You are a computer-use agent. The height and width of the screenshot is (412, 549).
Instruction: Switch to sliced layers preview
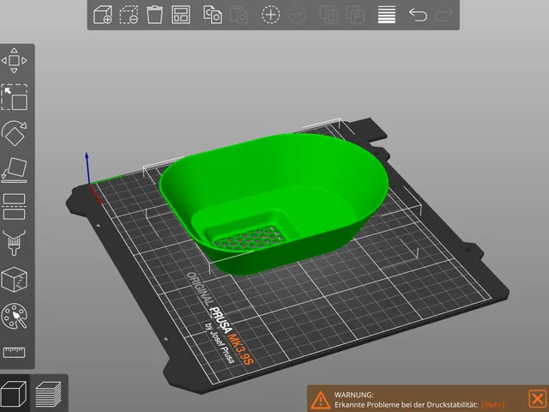click(x=48, y=394)
